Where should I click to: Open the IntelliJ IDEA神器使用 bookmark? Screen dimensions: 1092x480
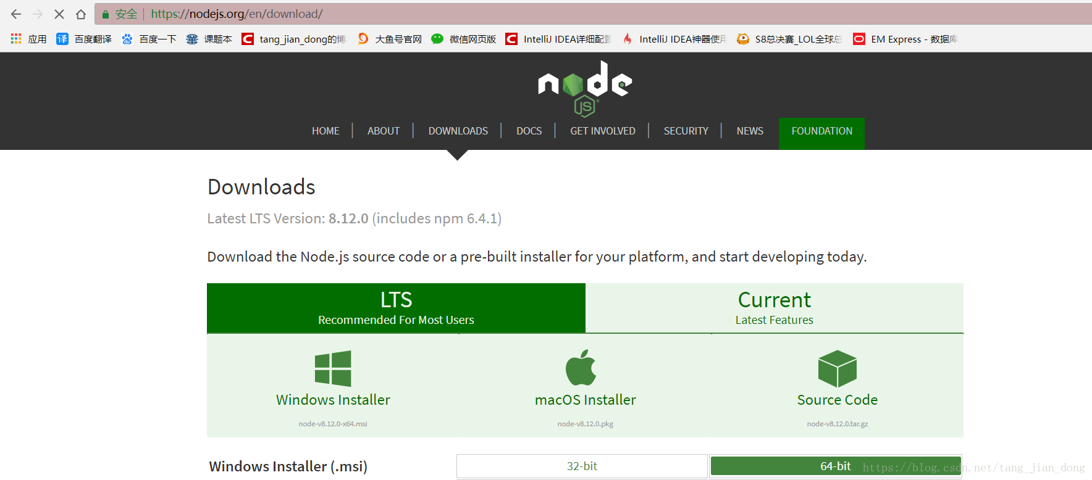coord(674,39)
